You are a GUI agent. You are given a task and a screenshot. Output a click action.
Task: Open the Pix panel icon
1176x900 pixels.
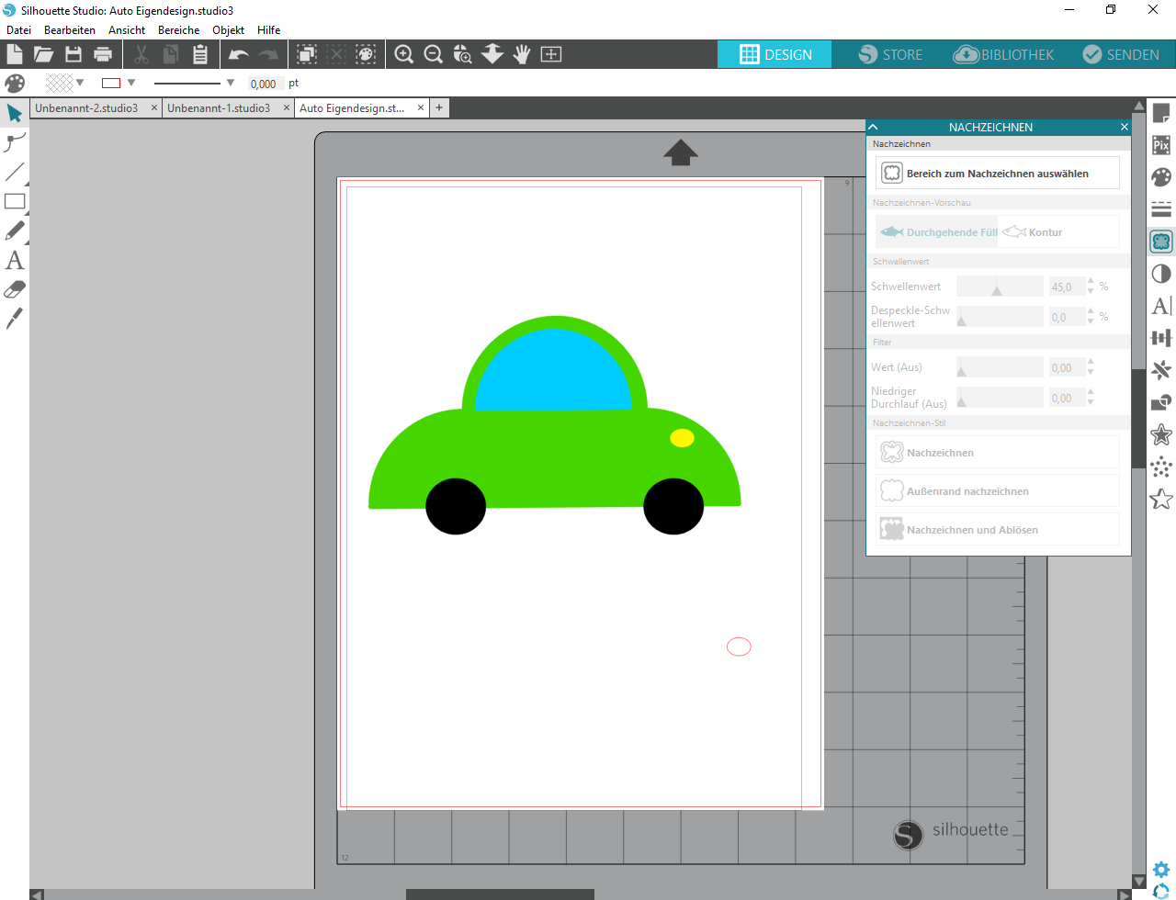click(x=1161, y=145)
